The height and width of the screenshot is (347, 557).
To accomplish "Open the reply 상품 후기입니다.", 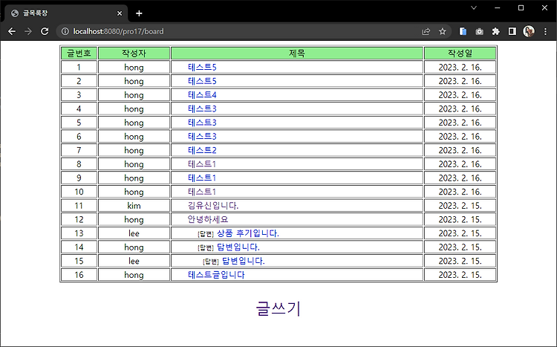I will pos(248,233).
